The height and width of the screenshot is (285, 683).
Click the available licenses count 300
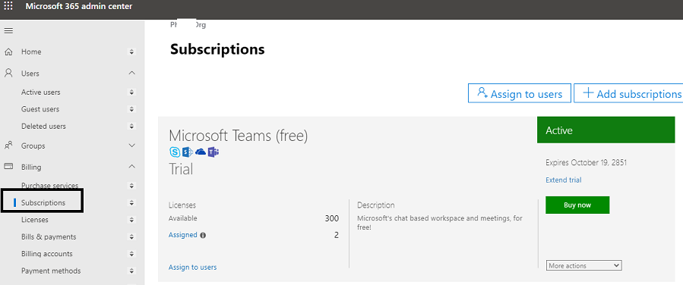pos(331,218)
